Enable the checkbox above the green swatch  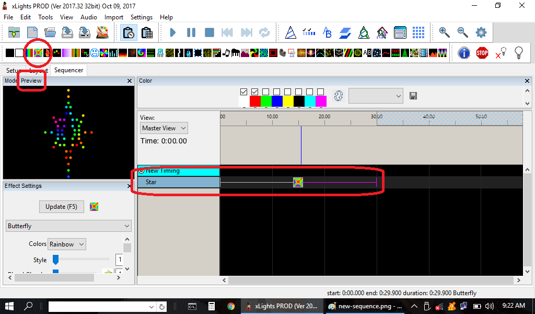point(266,92)
